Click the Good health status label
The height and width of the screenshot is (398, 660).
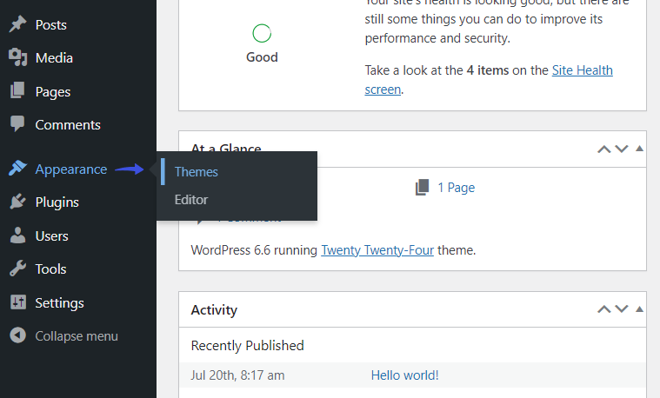262,56
